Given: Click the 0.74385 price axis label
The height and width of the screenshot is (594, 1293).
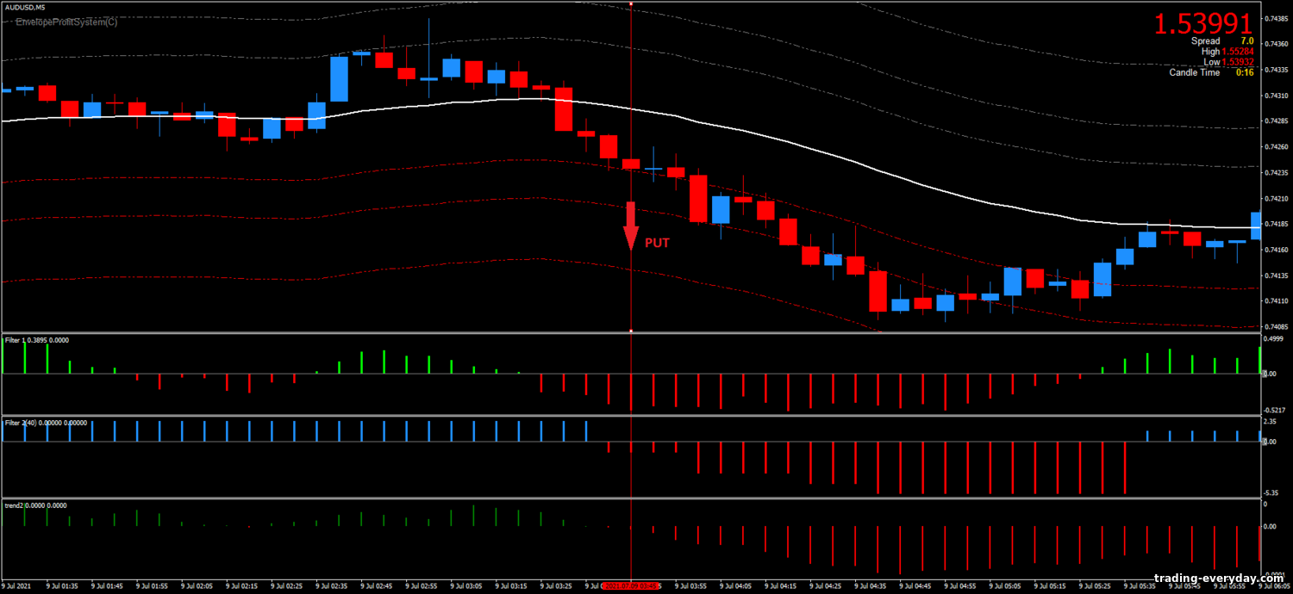Looking at the screenshot, I should point(1277,18).
